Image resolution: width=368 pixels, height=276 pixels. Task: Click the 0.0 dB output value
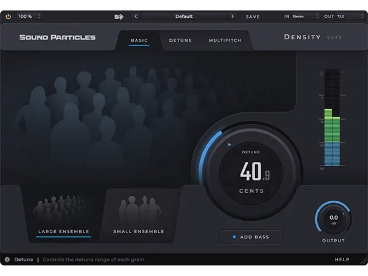point(334,218)
